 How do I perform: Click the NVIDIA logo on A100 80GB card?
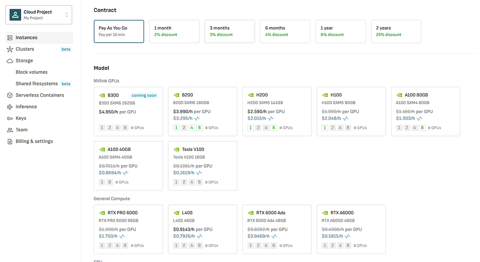[x=399, y=95]
